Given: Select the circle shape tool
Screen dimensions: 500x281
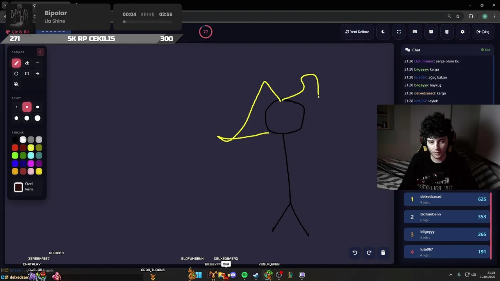Looking at the screenshot, I should point(16,73).
